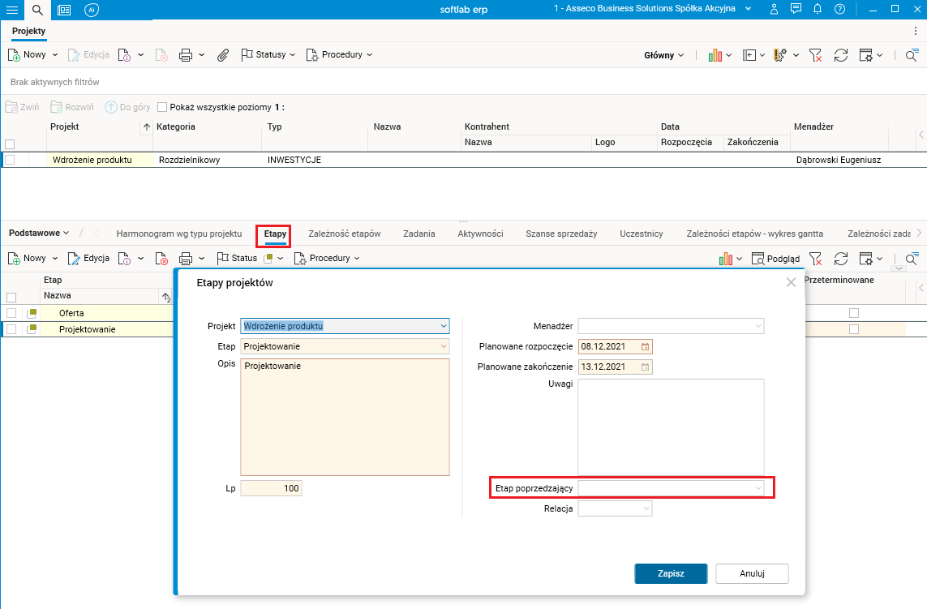927x609 pixels.
Task: Expand the Menadżer combo box
Action: pyautogui.click(x=758, y=326)
